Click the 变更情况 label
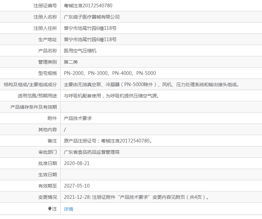 [x=47, y=197]
